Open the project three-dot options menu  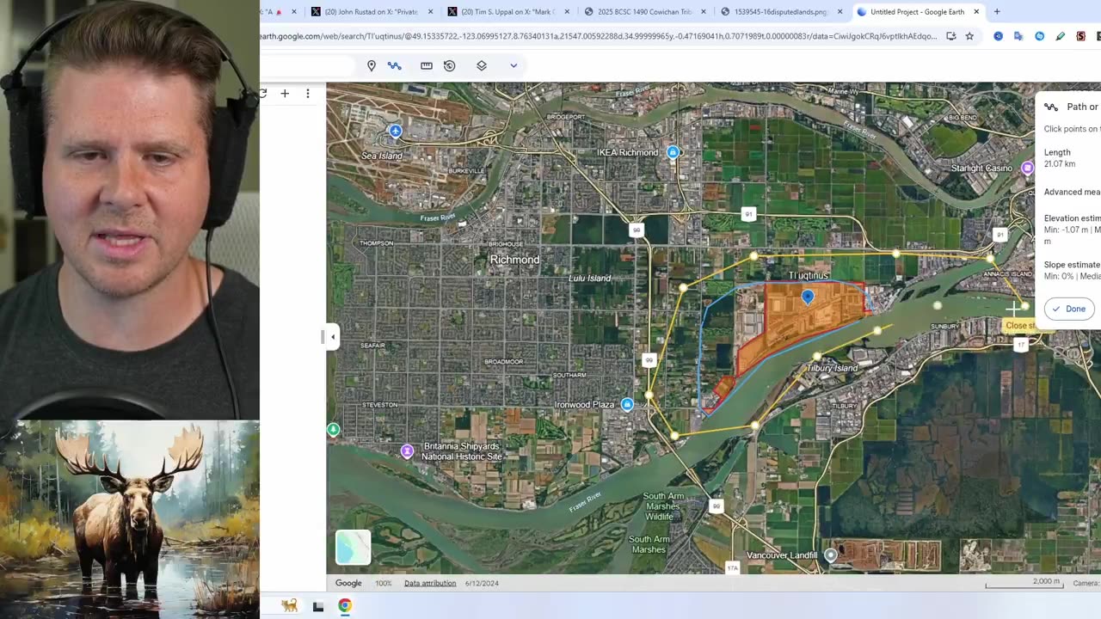[x=308, y=94]
